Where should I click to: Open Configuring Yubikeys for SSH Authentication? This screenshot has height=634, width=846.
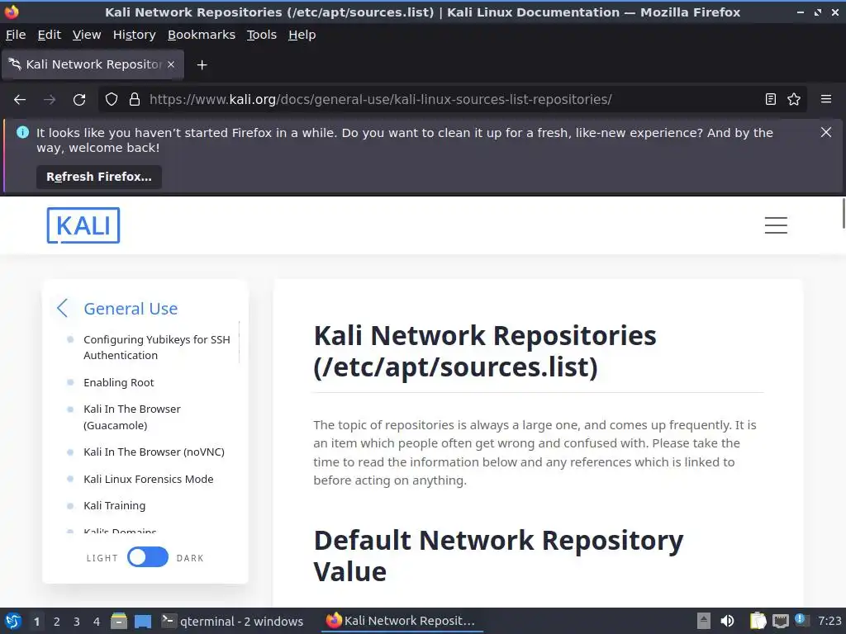(156, 348)
